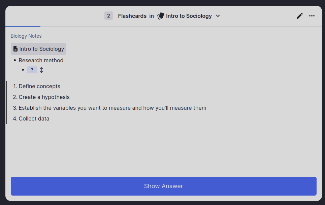Open the Intro to Sociology deck selector in header
The width and height of the screenshot is (325, 205).
(189, 16)
